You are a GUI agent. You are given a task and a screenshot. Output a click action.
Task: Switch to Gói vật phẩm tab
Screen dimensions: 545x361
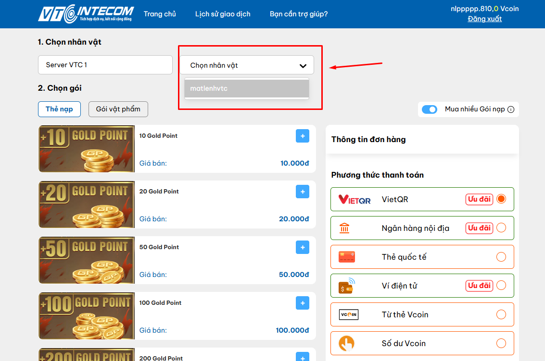118,109
